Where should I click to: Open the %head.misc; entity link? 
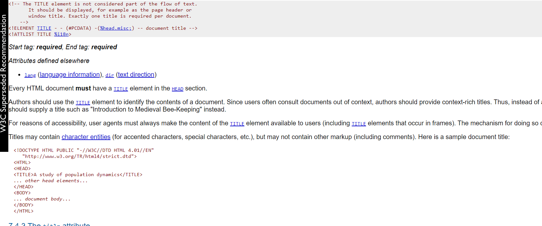tap(116, 28)
